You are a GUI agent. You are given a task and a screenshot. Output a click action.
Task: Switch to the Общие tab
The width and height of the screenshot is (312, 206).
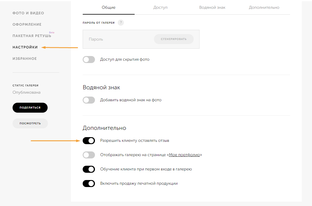pos(108,8)
